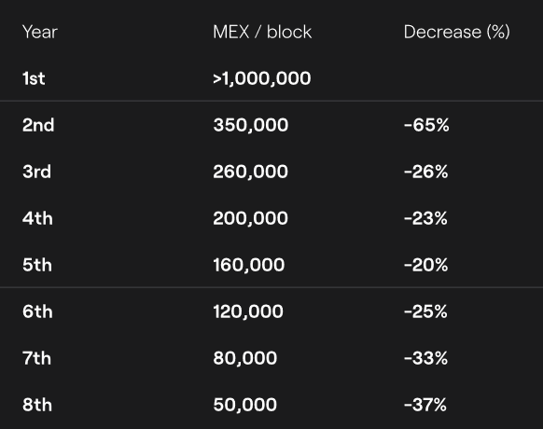Select the 3rd year row label

(36, 172)
